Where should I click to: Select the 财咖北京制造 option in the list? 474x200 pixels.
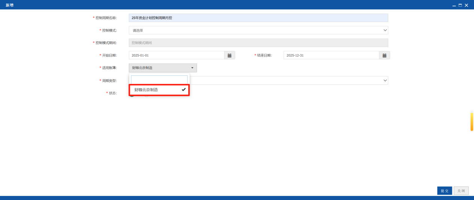point(159,90)
